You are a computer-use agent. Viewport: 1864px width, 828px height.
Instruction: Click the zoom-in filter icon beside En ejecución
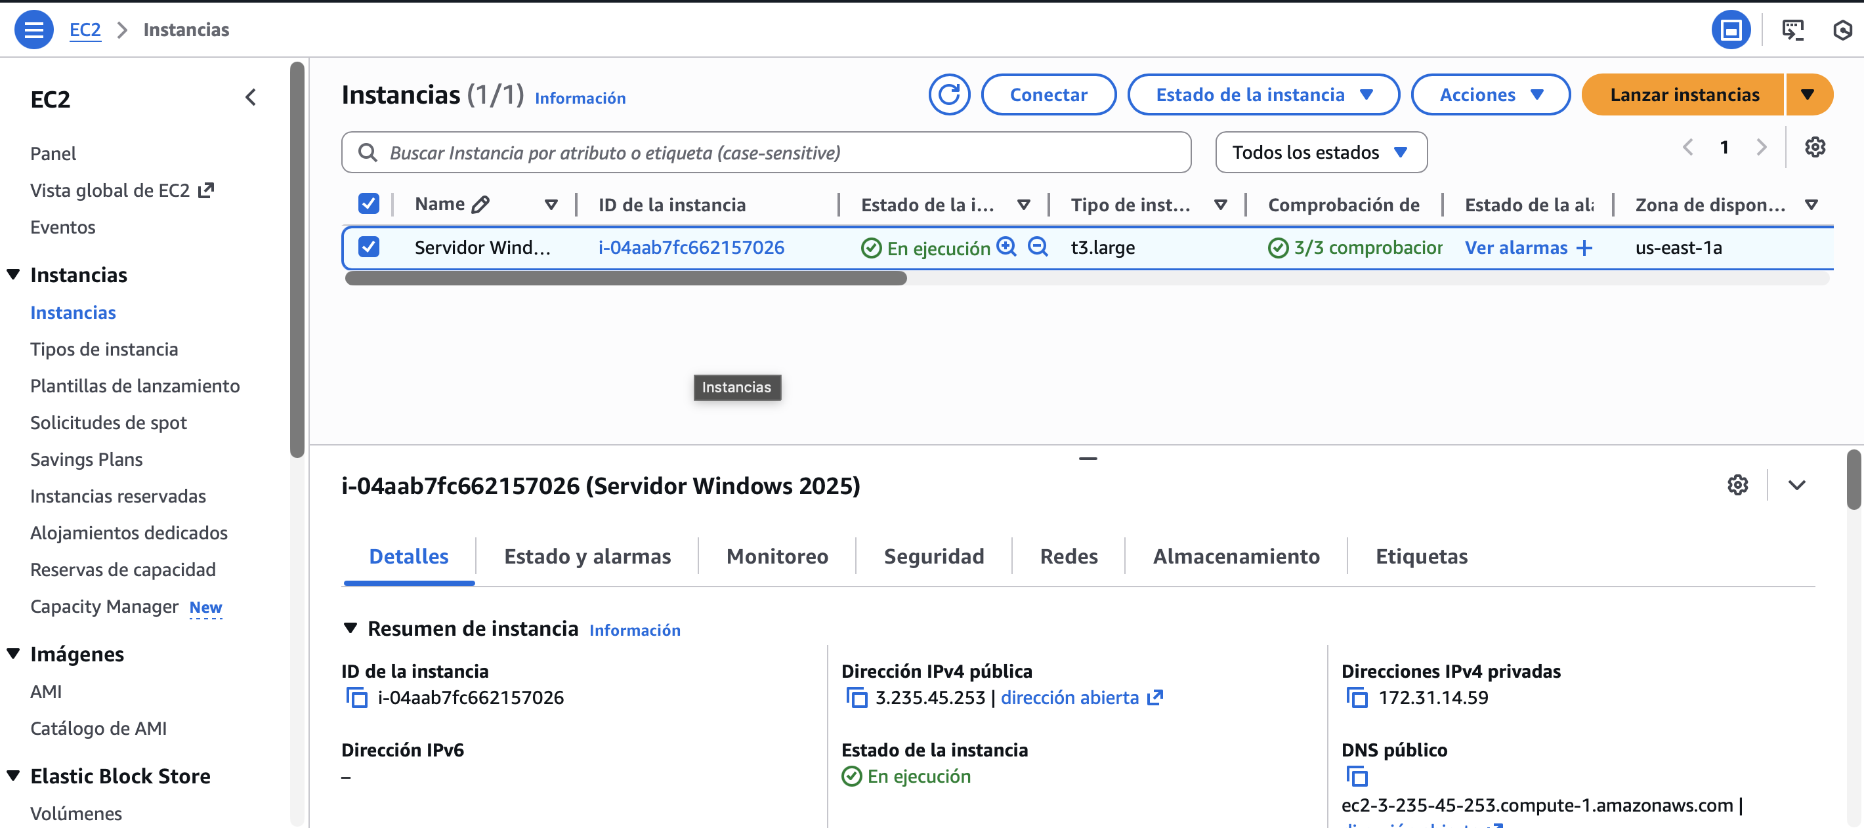pyautogui.click(x=1006, y=247)
